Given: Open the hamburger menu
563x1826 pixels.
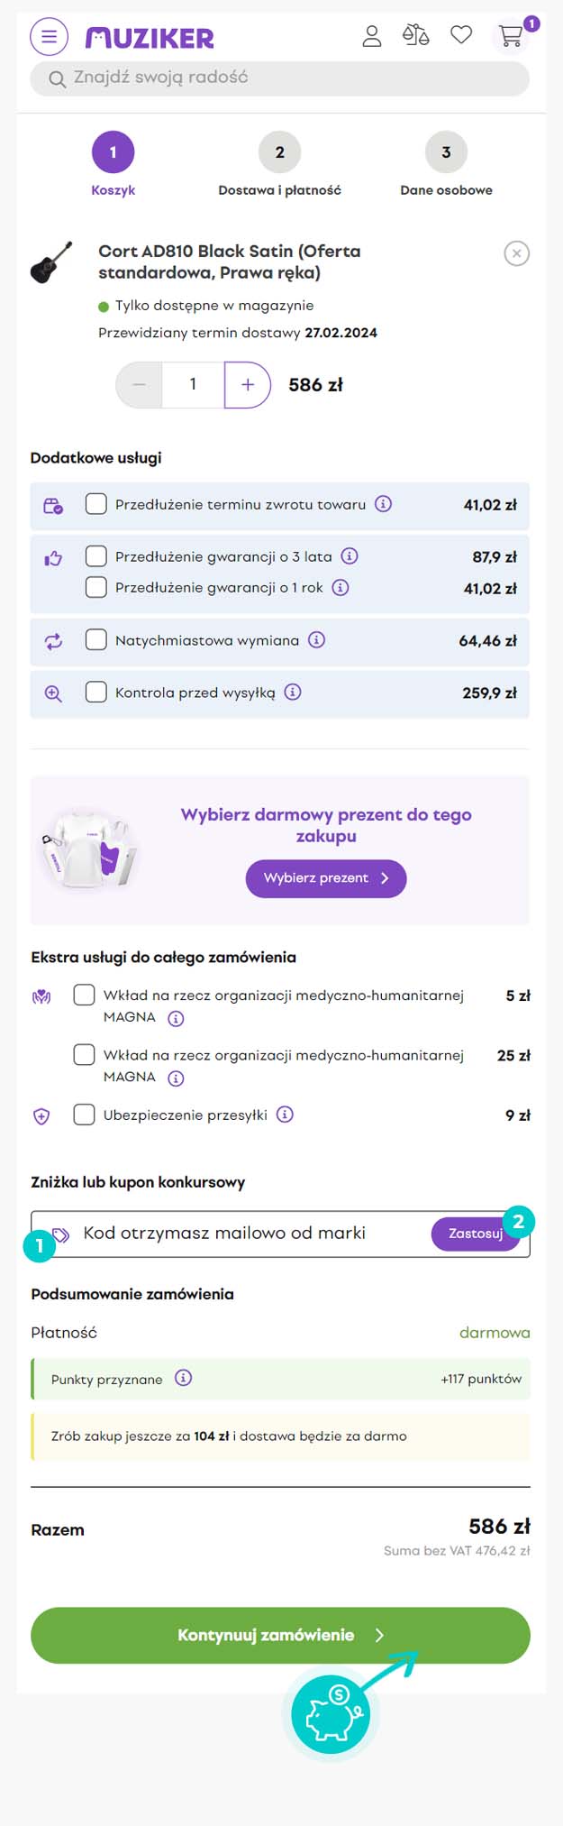Looking at the screenshot, I should pyautogui.click(x=49, y=37).
